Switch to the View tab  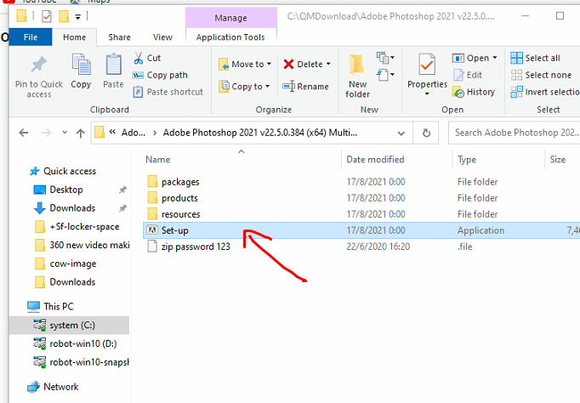[x=162, y=37]
